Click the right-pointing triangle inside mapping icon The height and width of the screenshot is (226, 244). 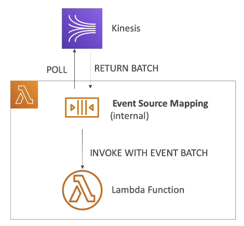73,108
